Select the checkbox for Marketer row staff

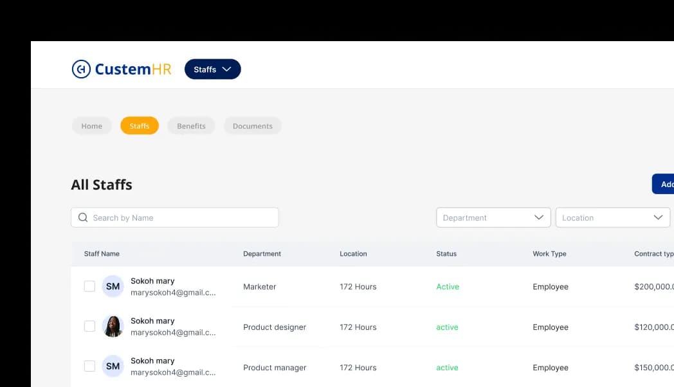[89, 285]
